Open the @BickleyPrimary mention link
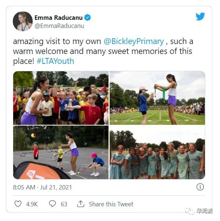The height and width of the screenshot is (221, 220). [134, 41]
